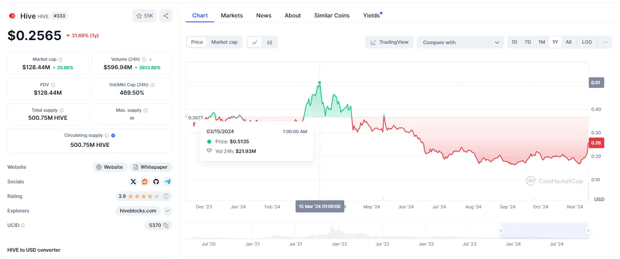Click the green peak marker on chart
Image resolution: width=620 pixels, height=259 pixels.
319,83
